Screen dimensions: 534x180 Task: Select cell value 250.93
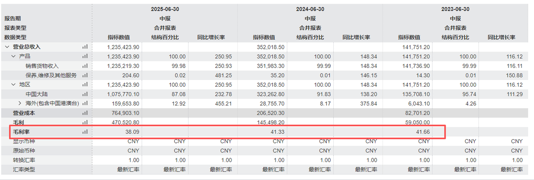pyautogui.click(x=223, y=66)
